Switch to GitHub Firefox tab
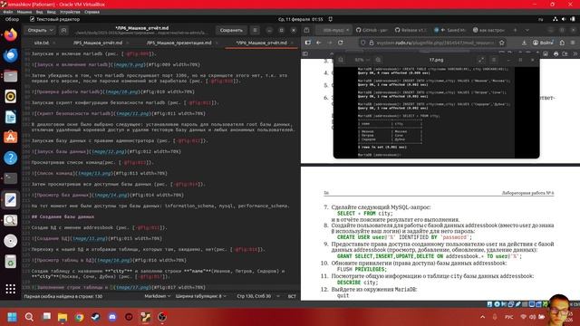Viewport: 580px width, 326px height. tap(372, 30)
